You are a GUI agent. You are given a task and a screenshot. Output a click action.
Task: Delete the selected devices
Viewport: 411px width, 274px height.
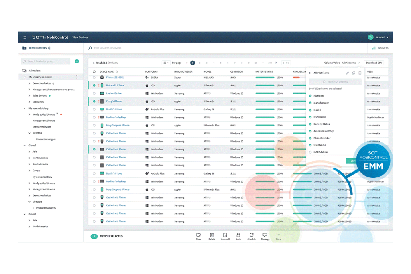[212, 237]
